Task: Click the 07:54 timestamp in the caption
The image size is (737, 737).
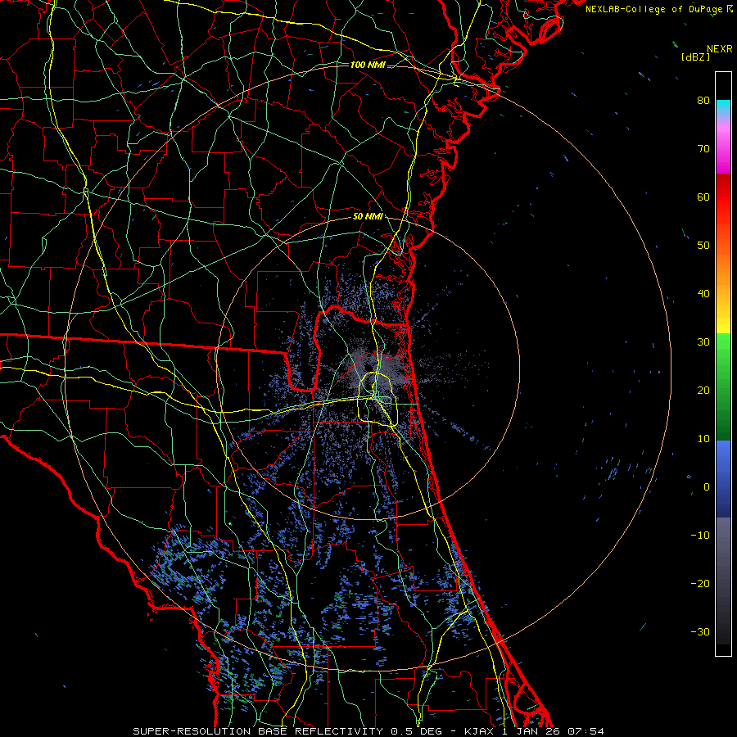Action: (x=586, y=731)
